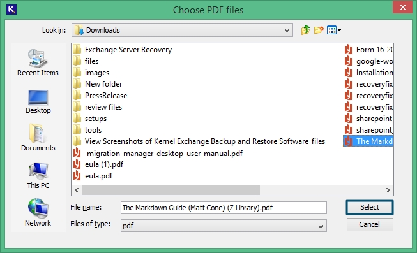Click PDF icon of Form 16-20 file
417x253 pixels.
coord(349,49)
